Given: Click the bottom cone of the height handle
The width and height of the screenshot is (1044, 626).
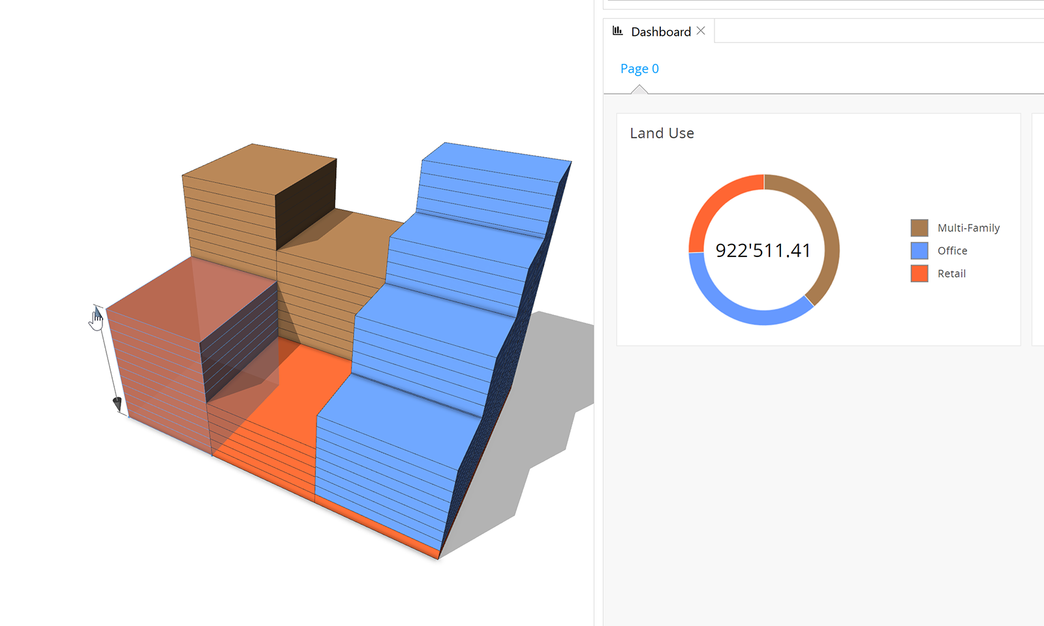Looking at the screenshot, I should point(118,404).
